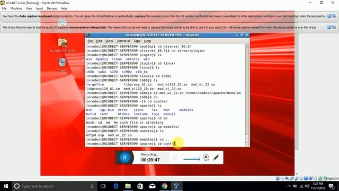339x191 pixels.
Task: Open the network status tray icon
Action: (301, 186)
